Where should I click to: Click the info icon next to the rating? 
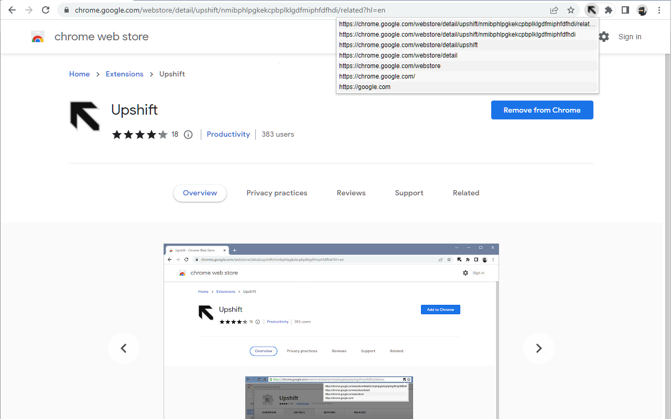(x=188, y=135)
